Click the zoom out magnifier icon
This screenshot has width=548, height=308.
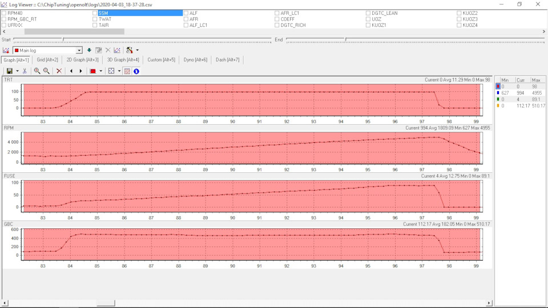click(x=46, y=71)
